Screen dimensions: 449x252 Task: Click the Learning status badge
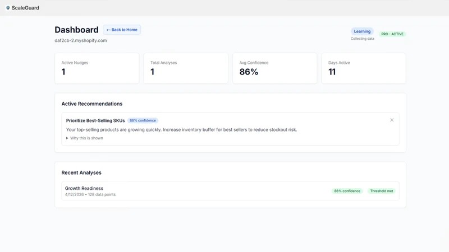click(x=362, y=31)
